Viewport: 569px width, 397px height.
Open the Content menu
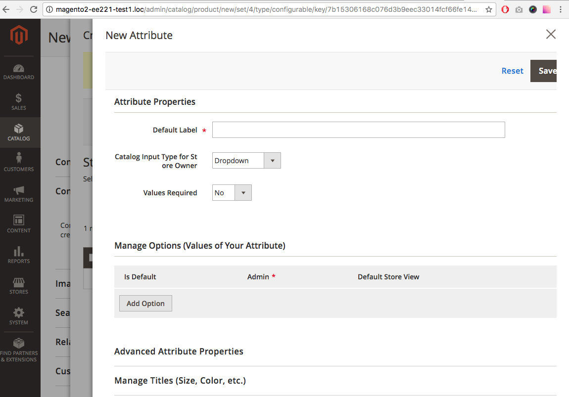click(x=19, y=224)
